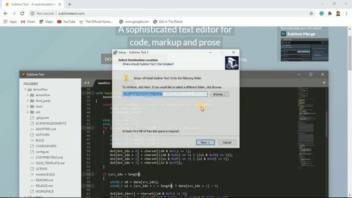Click the browser Forward arrow

pos(14,13)
